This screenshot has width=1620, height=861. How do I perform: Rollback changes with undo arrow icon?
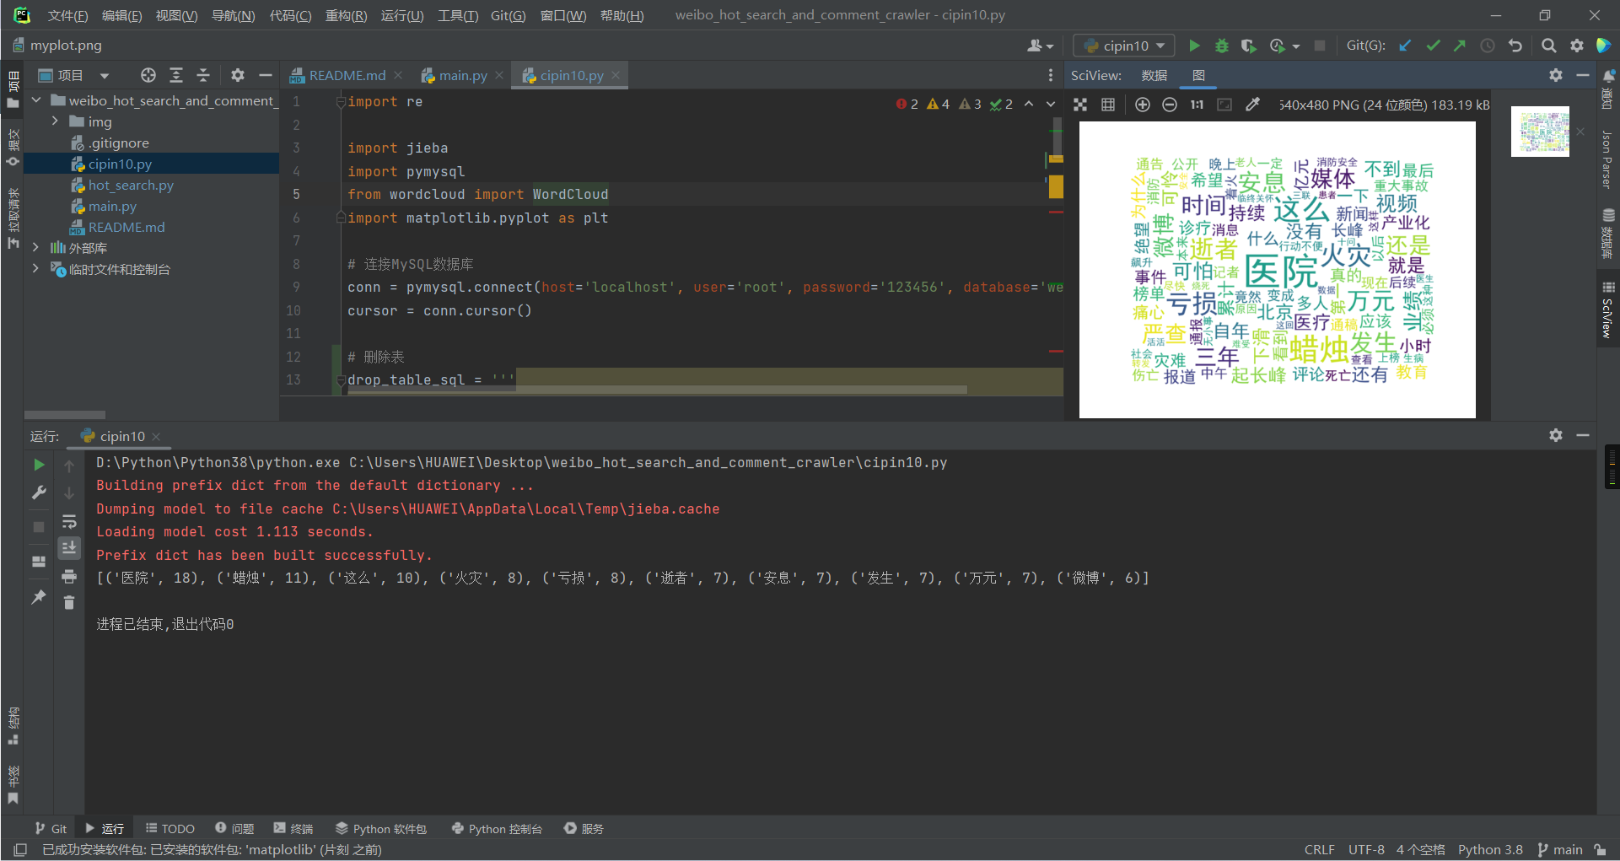point(1515,46)
